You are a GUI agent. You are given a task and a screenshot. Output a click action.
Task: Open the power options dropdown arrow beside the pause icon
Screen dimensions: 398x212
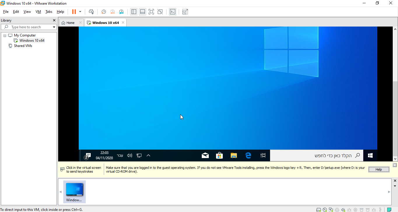[80, 12]
